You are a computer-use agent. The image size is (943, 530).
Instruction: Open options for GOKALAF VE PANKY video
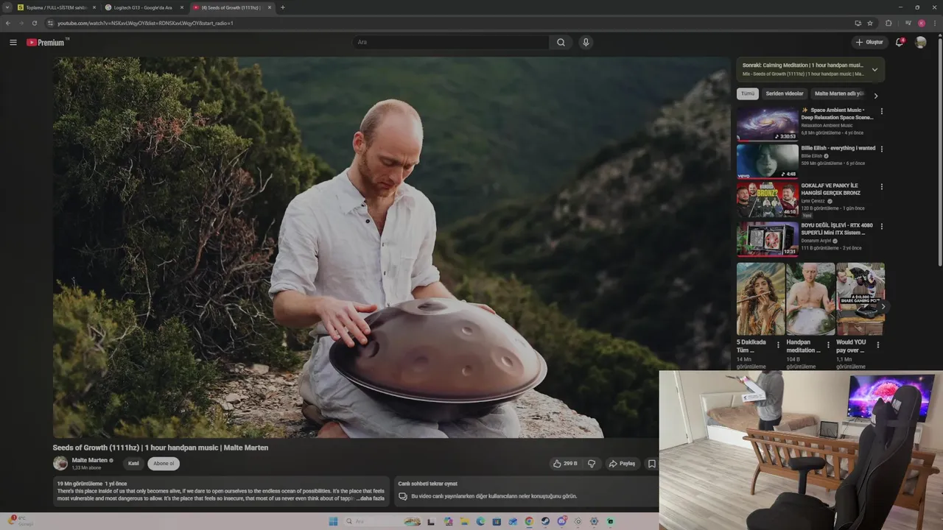click(x=882, y=187)
